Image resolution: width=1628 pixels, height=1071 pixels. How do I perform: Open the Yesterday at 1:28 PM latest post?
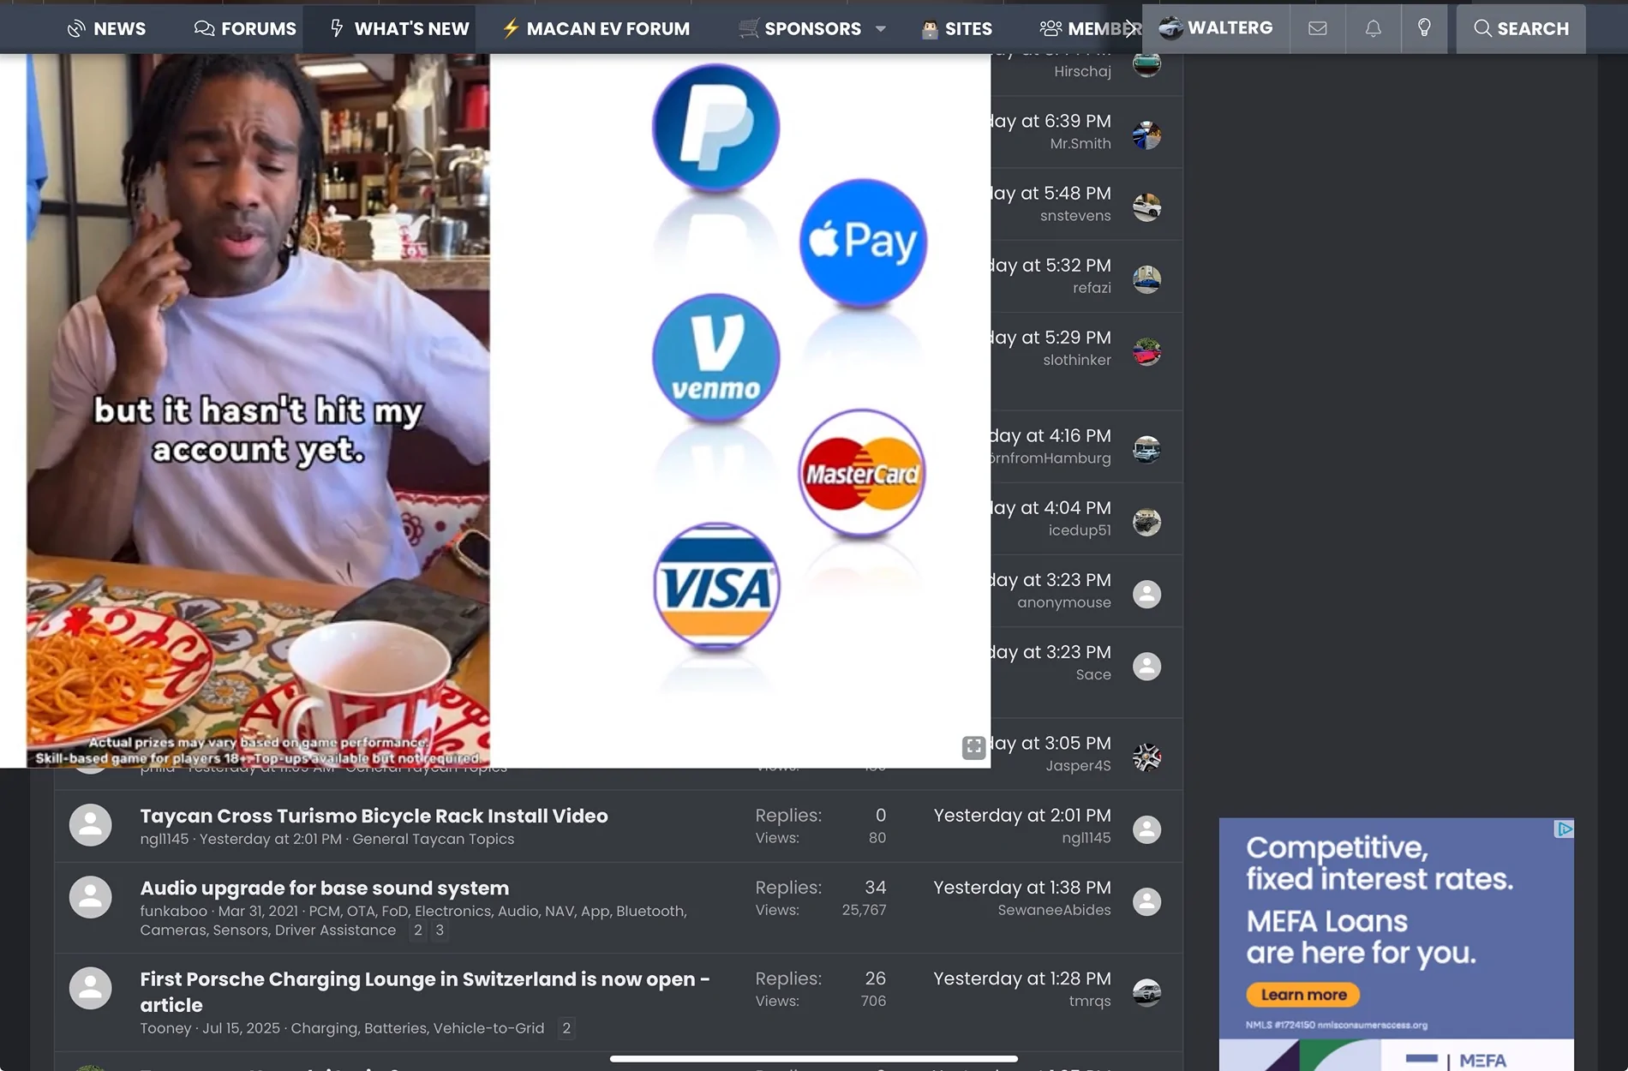coord(1022,978)
